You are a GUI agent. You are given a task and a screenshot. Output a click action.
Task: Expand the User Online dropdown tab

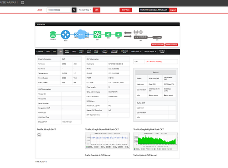pos(136,52)
